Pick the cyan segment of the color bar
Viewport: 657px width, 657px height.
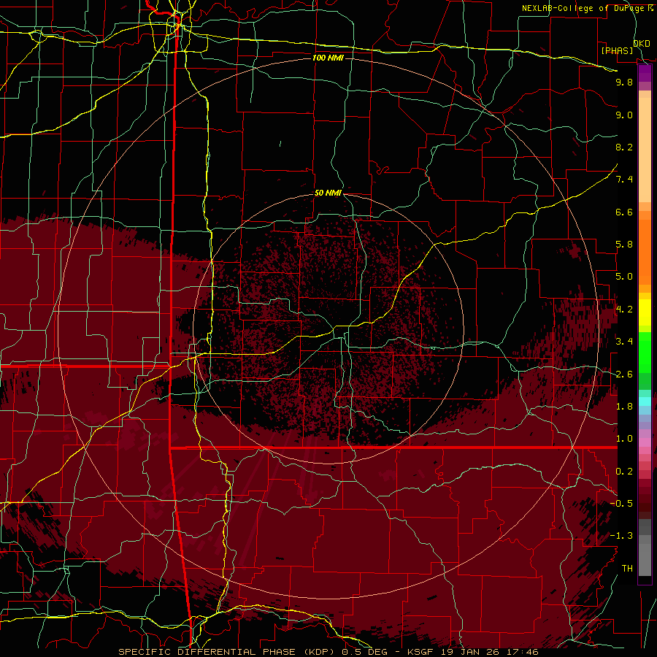(645, 401)
